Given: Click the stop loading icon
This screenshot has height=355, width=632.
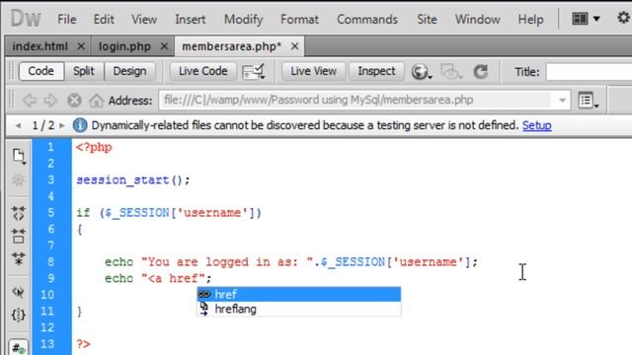Looking at the screenshot, I should (74, 101).
